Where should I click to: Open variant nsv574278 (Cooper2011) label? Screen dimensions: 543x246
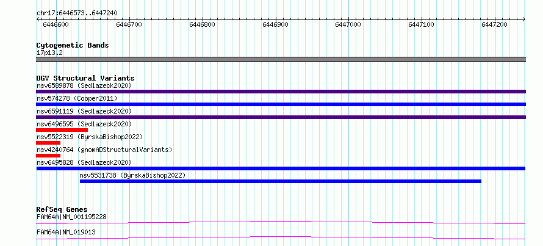(x=77, y=98)
